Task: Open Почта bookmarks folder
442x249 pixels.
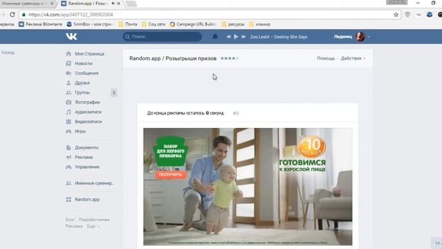Action: tap(128, 24)
